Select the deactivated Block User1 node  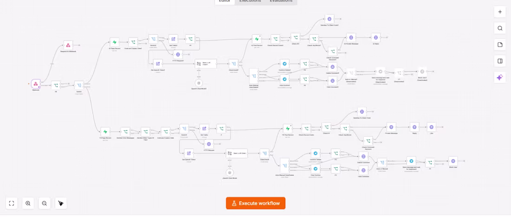coord(422,71)
